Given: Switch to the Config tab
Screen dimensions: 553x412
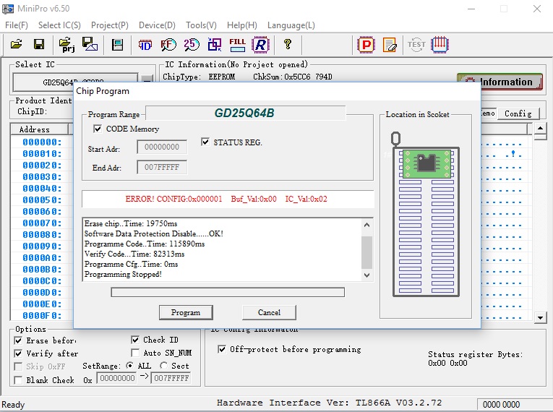Looking at the screenshot, I should 518,113.
